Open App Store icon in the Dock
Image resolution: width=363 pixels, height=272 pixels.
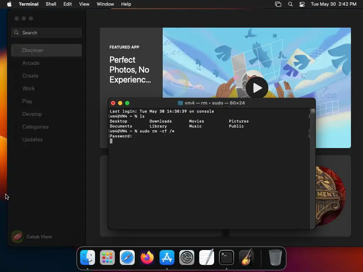[167, 257]
